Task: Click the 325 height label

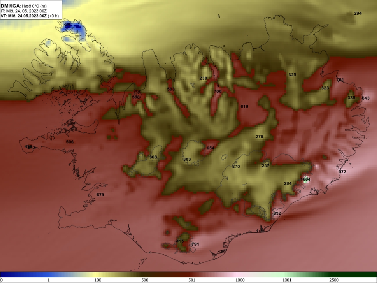Action: [292, 75]
